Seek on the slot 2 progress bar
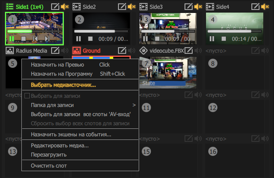Viewport: 274px width, 178px height. pos(101,31)
